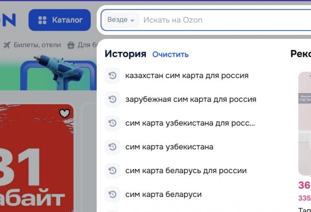This screenshot has height=212, width=311.
Task: Click the airplane icon next to Билеты, отели
Action: [x=7, y=45]
